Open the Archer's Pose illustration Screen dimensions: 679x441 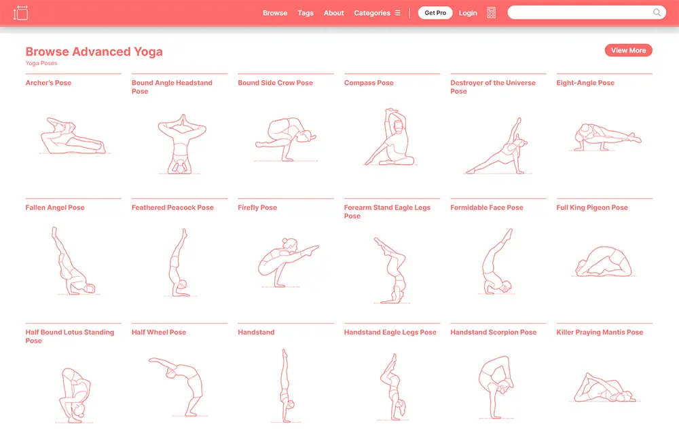click(73, 136)
